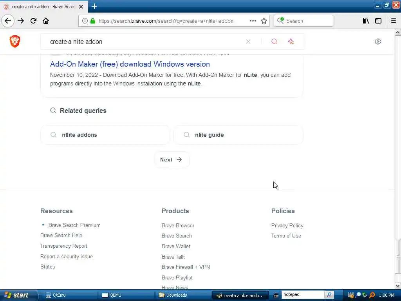Click the vertical scrollbar thumb
Image resolution: width=401 pixels, height=301 pixels.
(397, 256)
